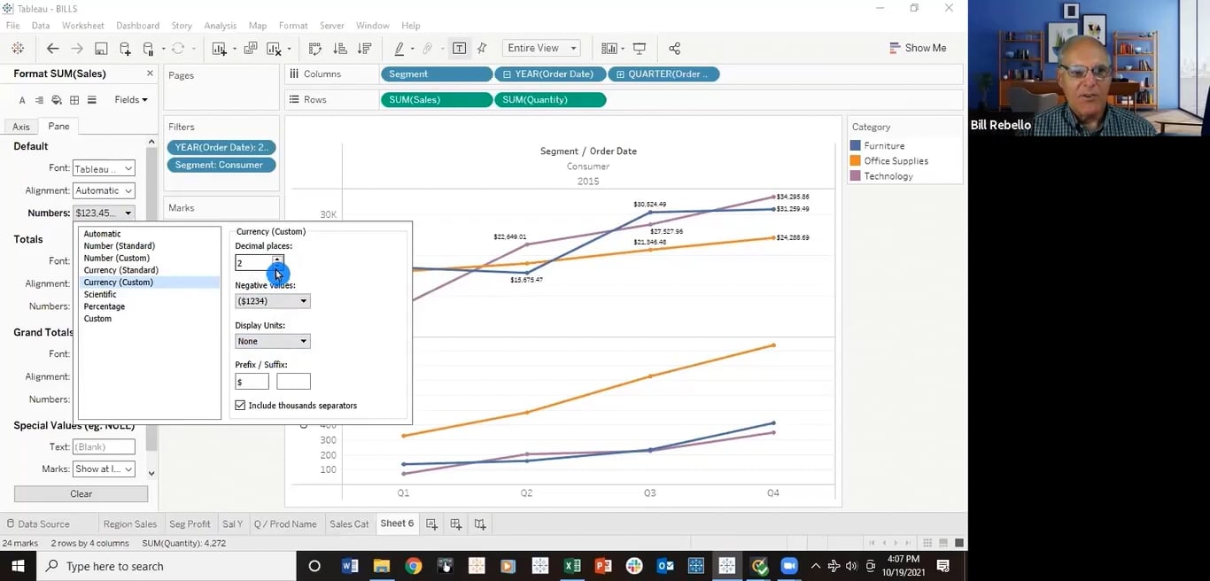Open the Negative Values dropdown
This screenshot has width=1210, height=581.
[272, 301]
